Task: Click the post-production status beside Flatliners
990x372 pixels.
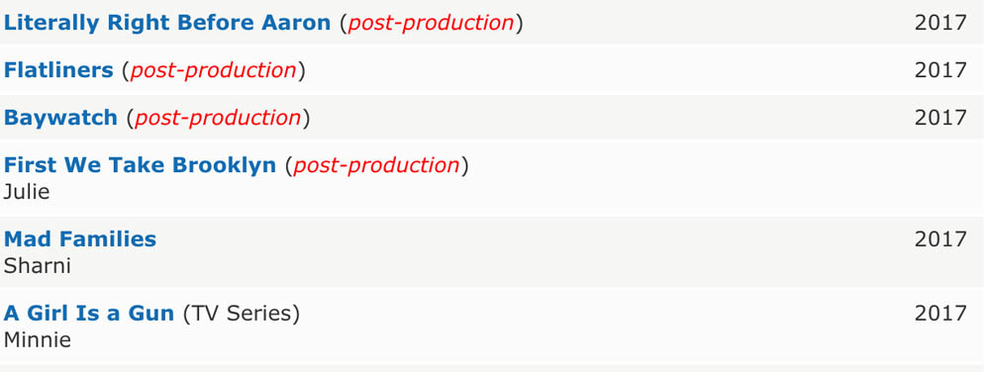Action: pyautogui.click(x=214, y=70)
